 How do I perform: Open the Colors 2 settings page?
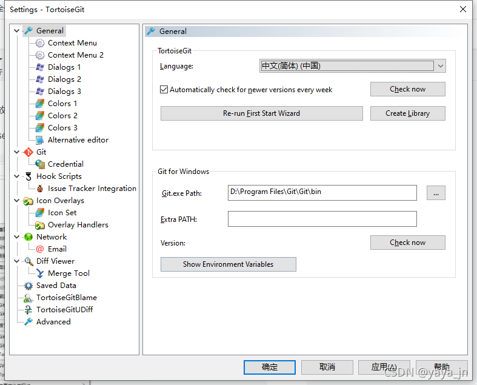[62, 116]
